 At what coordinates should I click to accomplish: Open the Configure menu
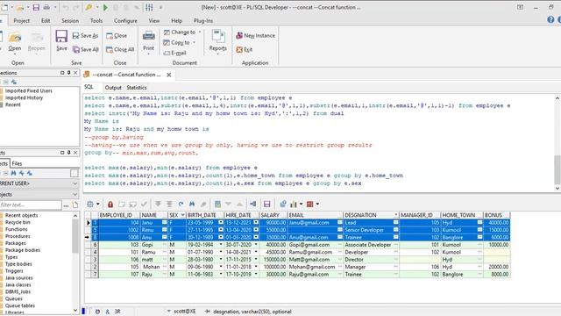[125, 21]
